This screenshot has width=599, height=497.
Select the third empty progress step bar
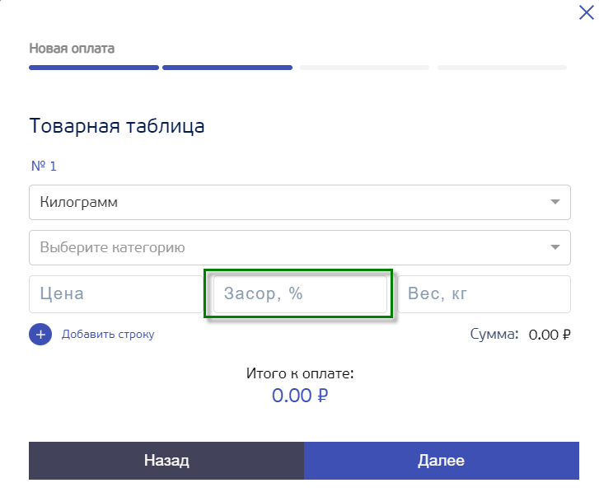(x=364, y=68)
